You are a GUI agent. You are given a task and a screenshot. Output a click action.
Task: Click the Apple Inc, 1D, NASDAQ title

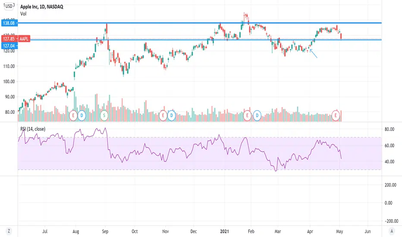coord(42,6)
